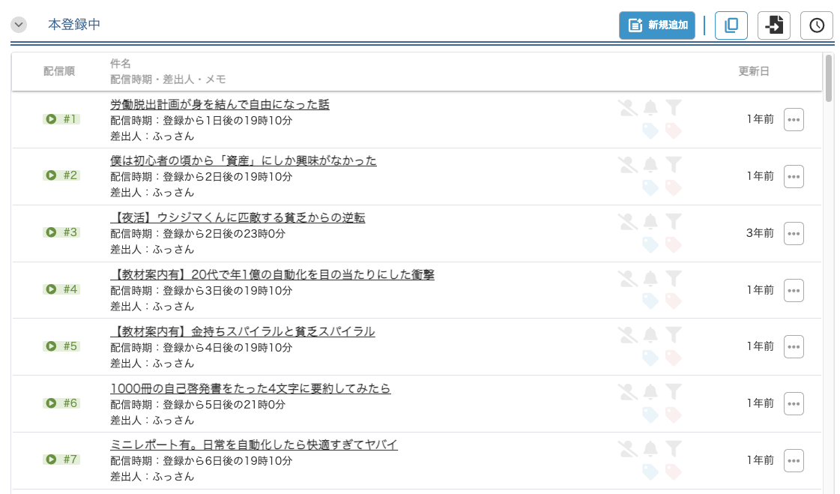Toggle the #4 delivery status play badge

click(x=61, y=289)
